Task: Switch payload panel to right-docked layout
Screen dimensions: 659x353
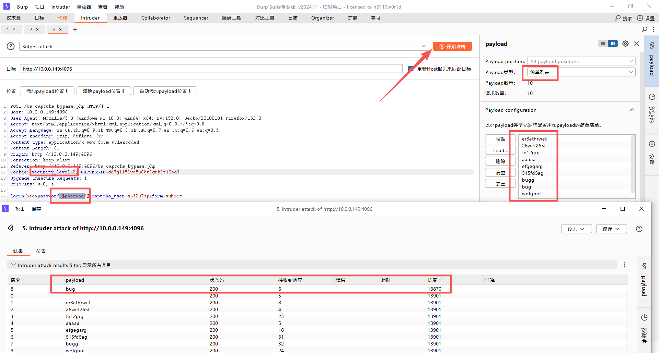Action: (x=613, y=44)
